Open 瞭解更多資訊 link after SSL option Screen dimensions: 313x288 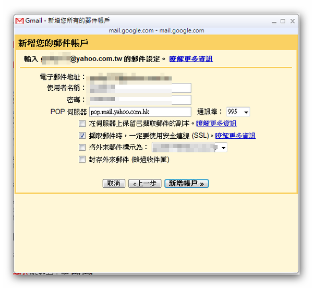pos(235,136)
